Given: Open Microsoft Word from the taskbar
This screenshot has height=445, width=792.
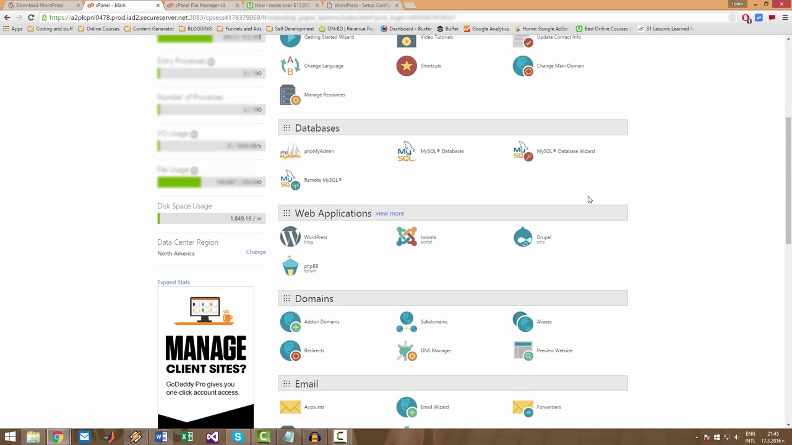Looking at the screenshot, I should [161, 437].
